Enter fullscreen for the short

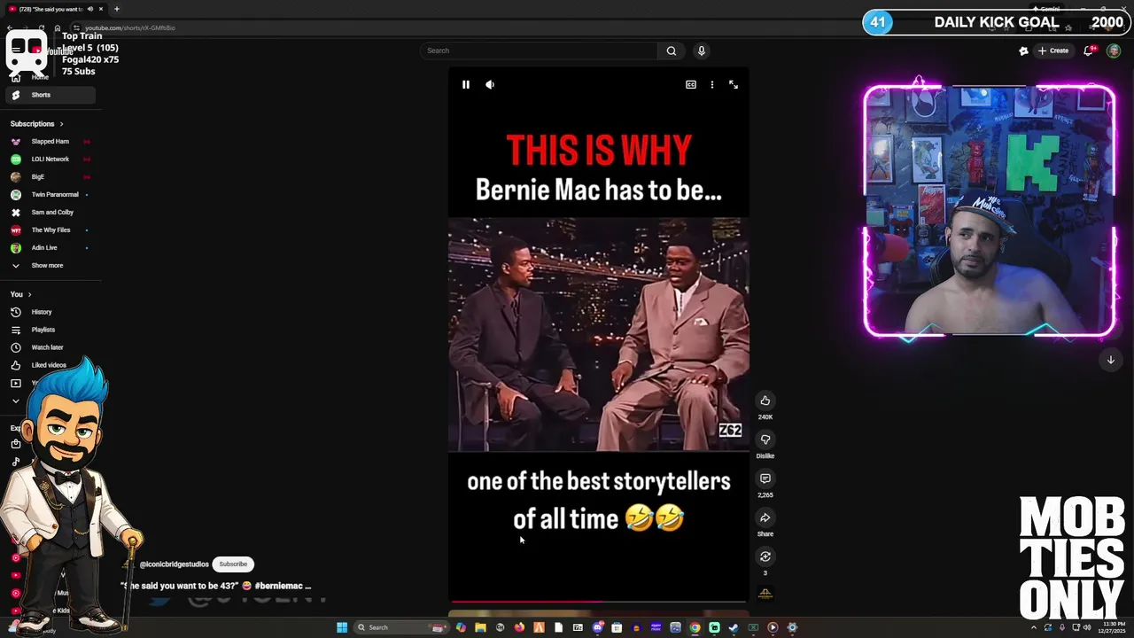(x=734, y=84)
